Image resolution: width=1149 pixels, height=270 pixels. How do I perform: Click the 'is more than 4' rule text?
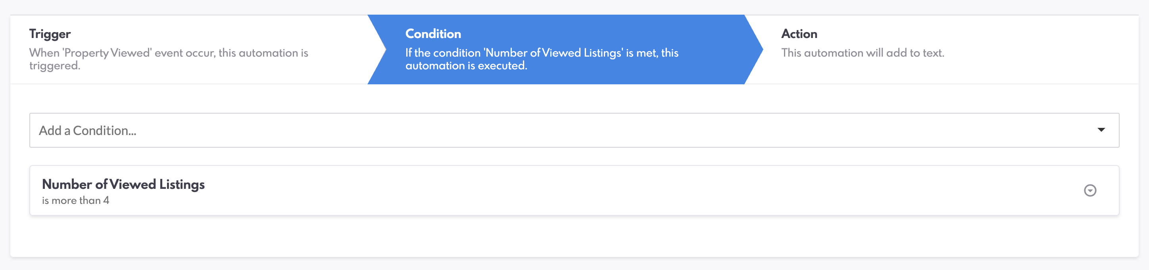(x=75, y=201)
